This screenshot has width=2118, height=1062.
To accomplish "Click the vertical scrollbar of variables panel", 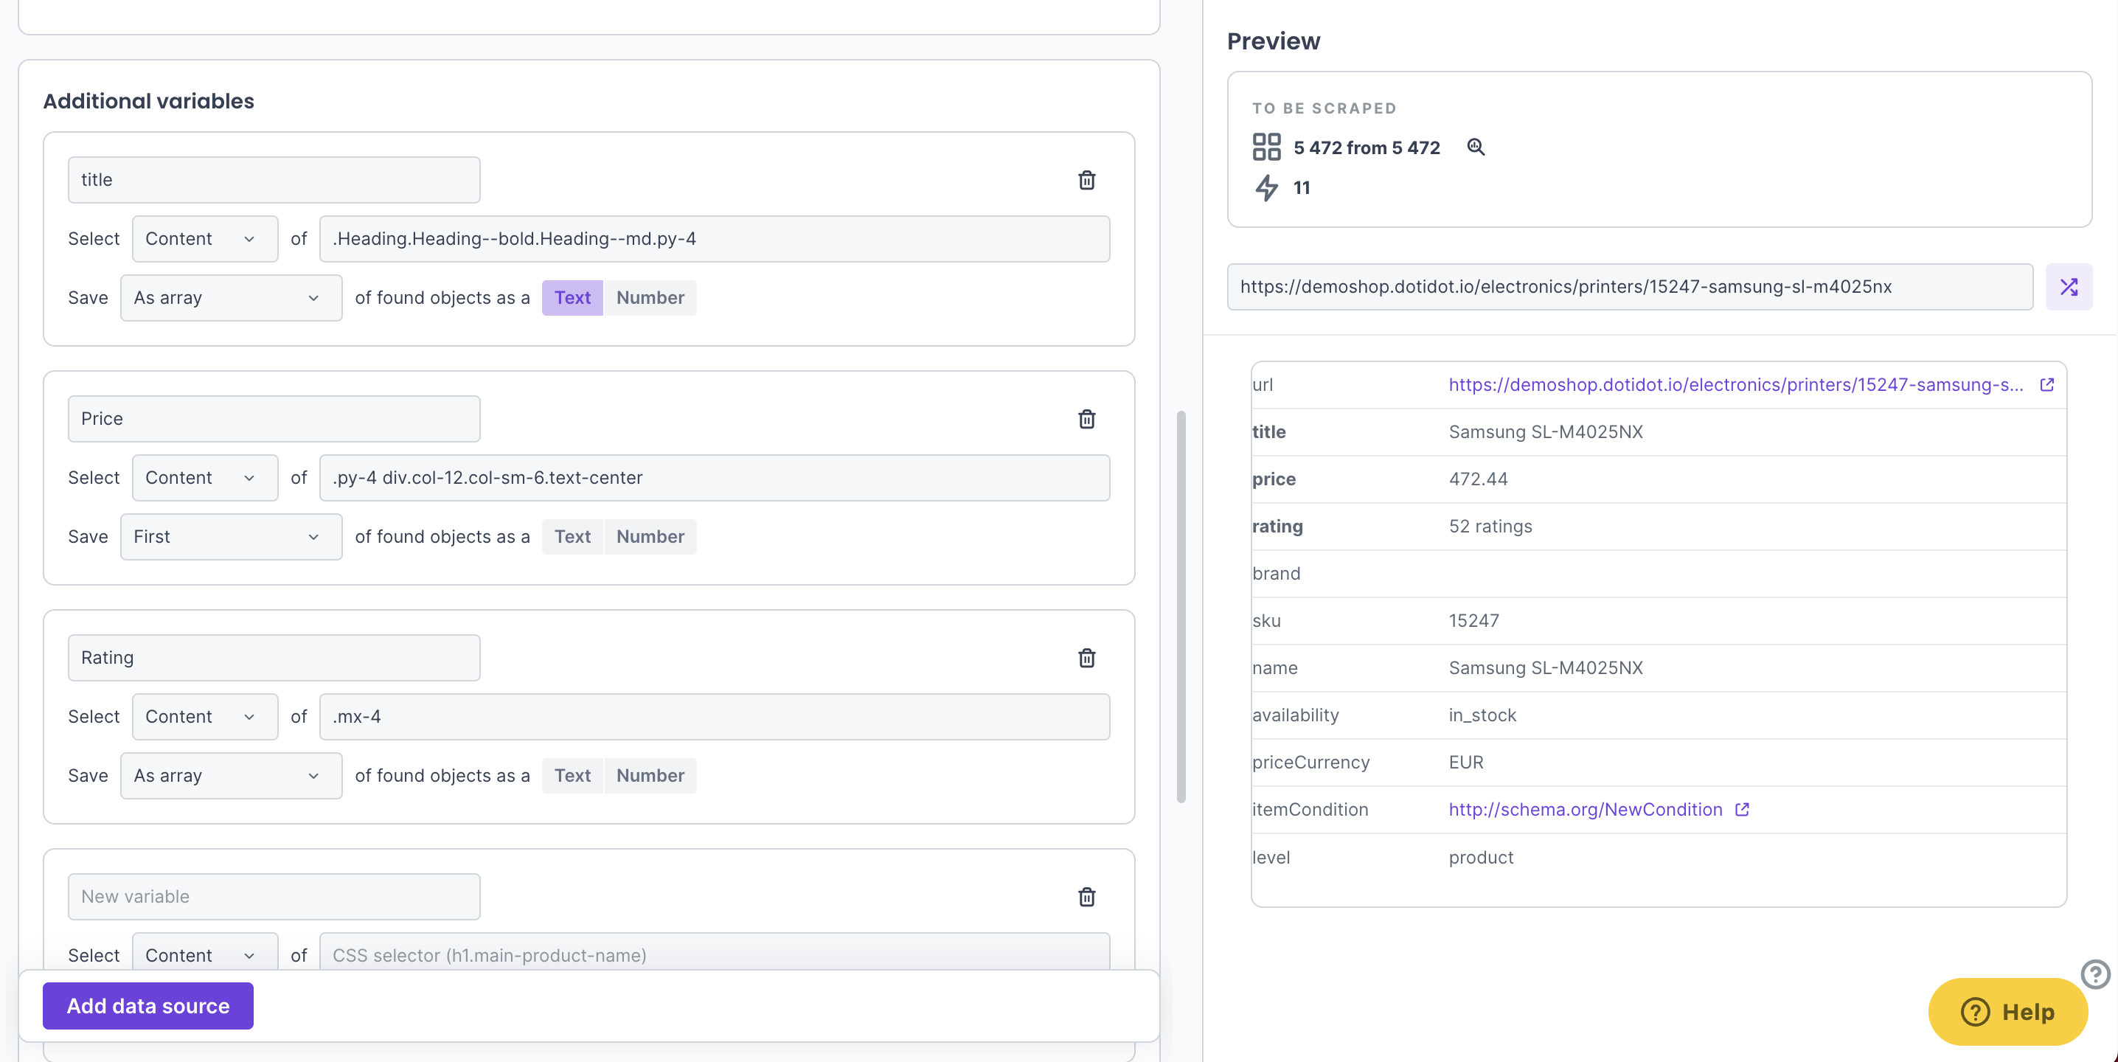I will coord(1181,605).
